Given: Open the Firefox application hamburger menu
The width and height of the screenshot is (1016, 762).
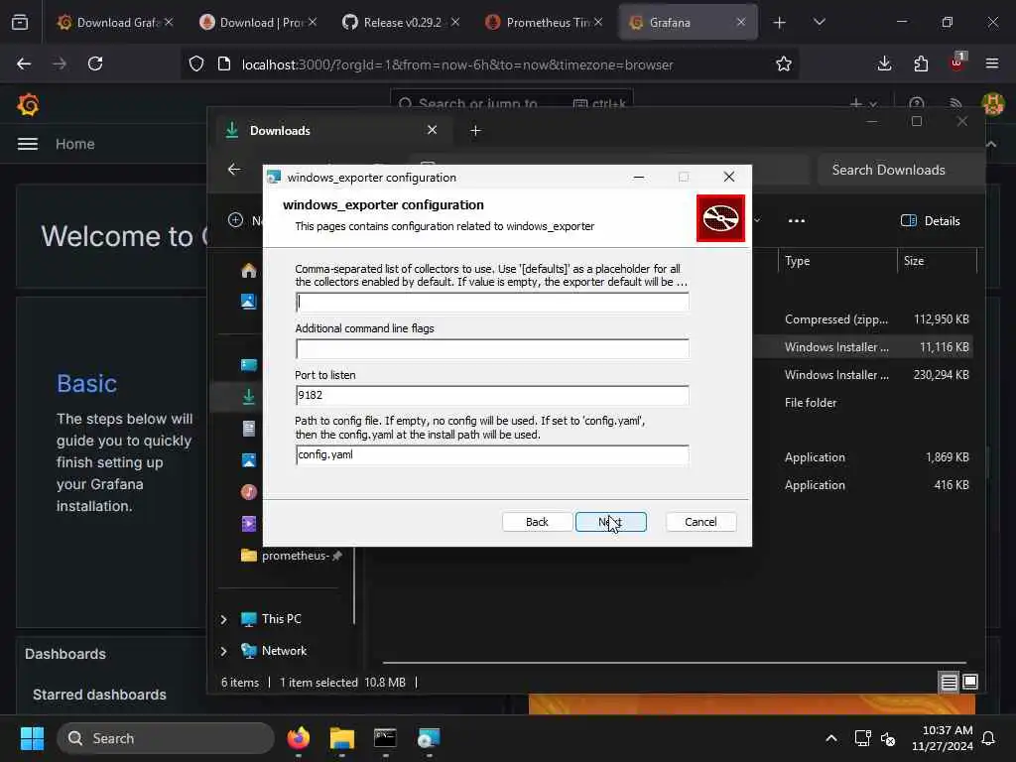Looking at the screenshot, I should (x=992, y=63).
